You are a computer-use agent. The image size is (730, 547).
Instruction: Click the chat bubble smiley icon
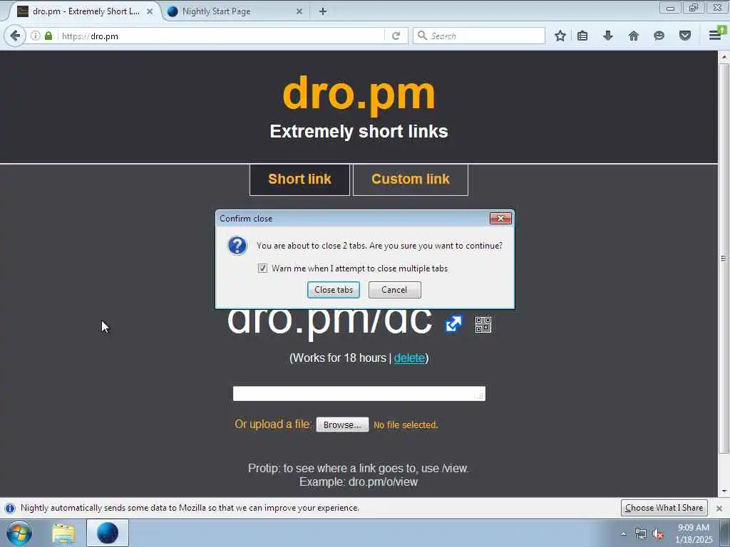[x=659, y=36]
